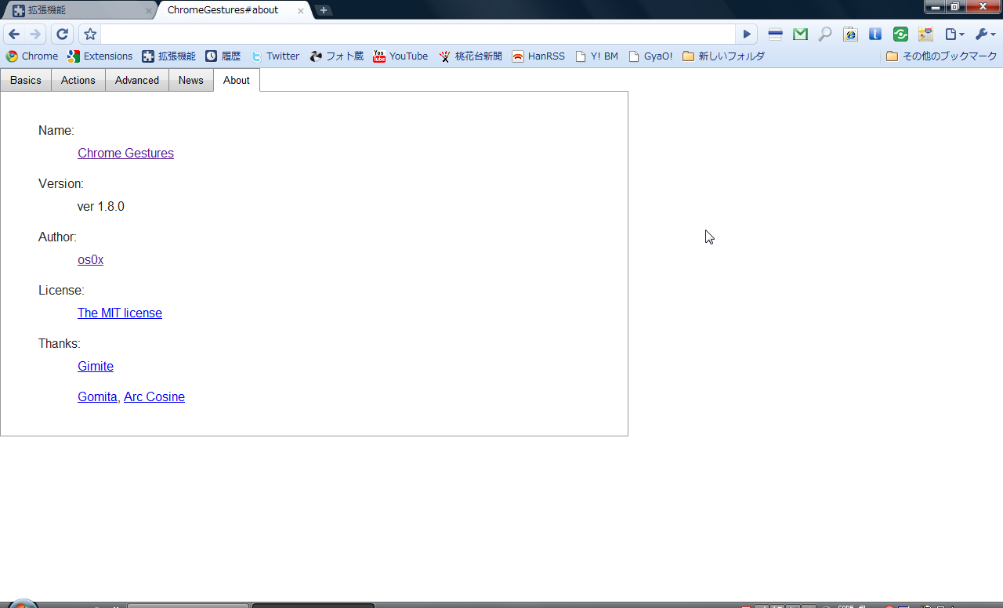This screenshot has width=1003, height=608.
Task: Open the HanRSS bookmark
Action: click(x=538, y=56)
